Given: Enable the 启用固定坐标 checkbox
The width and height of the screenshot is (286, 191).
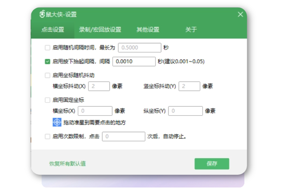Looking at the screenshot, I should [47, 100].
